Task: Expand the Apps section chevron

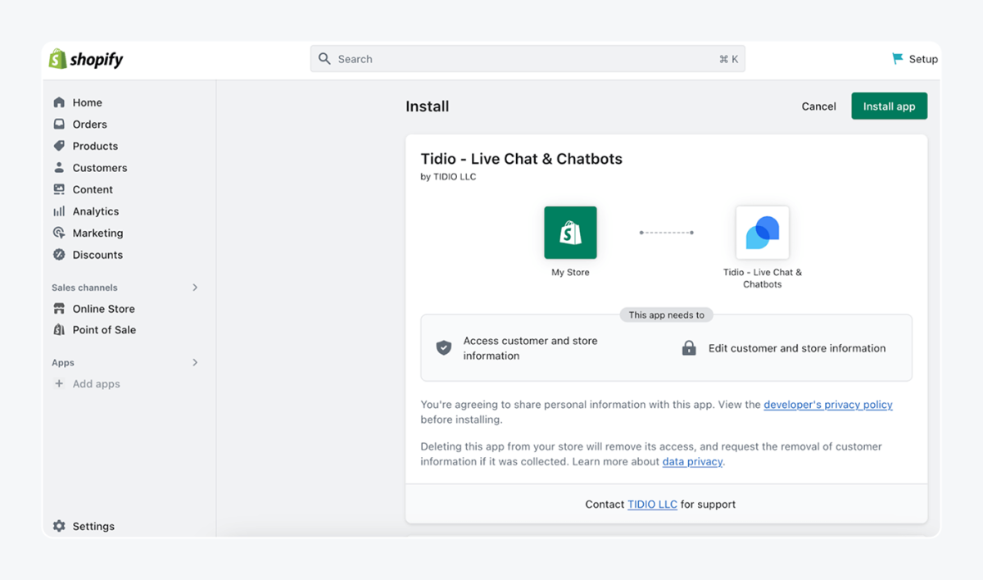Action: 195,363
